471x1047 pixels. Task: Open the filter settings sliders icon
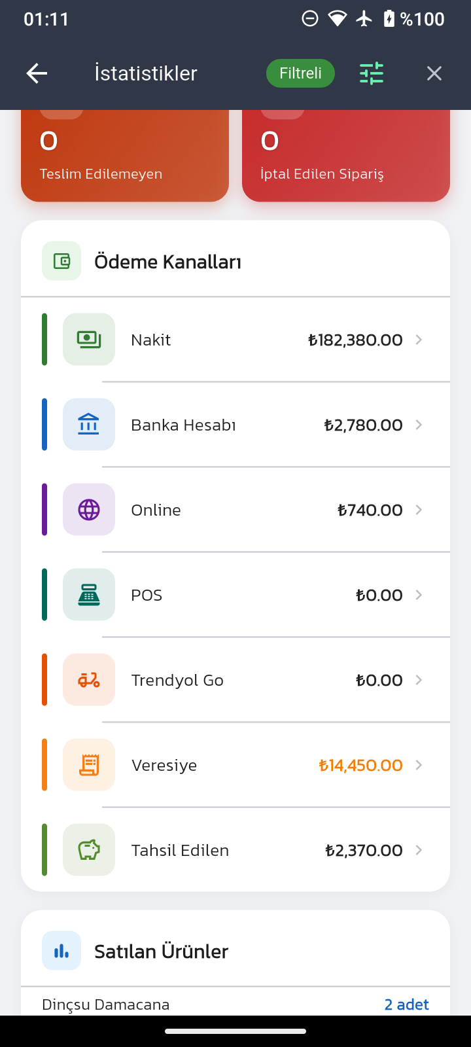[372, 73]
